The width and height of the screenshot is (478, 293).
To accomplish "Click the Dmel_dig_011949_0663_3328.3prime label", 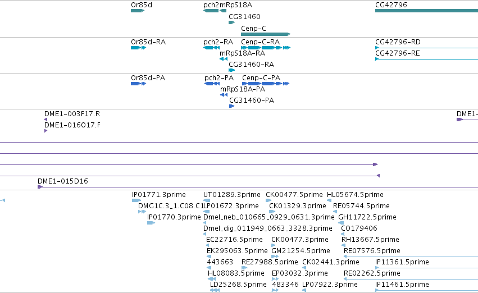I will coord(268,228).
